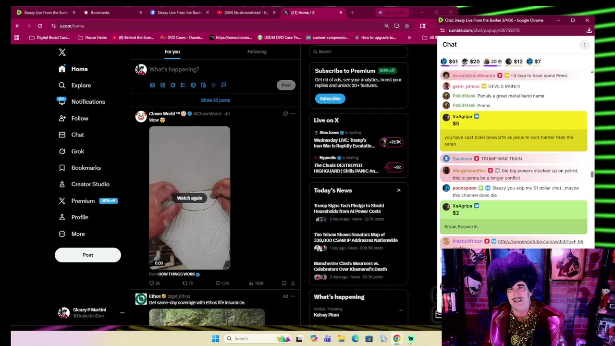Click Grok icon on Clown World post
This screenshot has width=615, height=346.
pyautogui.click(x=285, y=114)
